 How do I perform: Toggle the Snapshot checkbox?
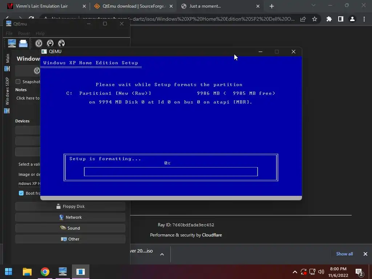(x=18, y=82)
